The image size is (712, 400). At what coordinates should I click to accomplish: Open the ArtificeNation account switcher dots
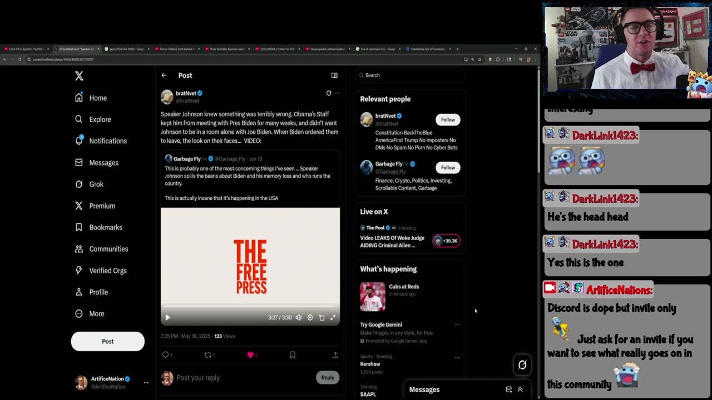tap(146, 383)
